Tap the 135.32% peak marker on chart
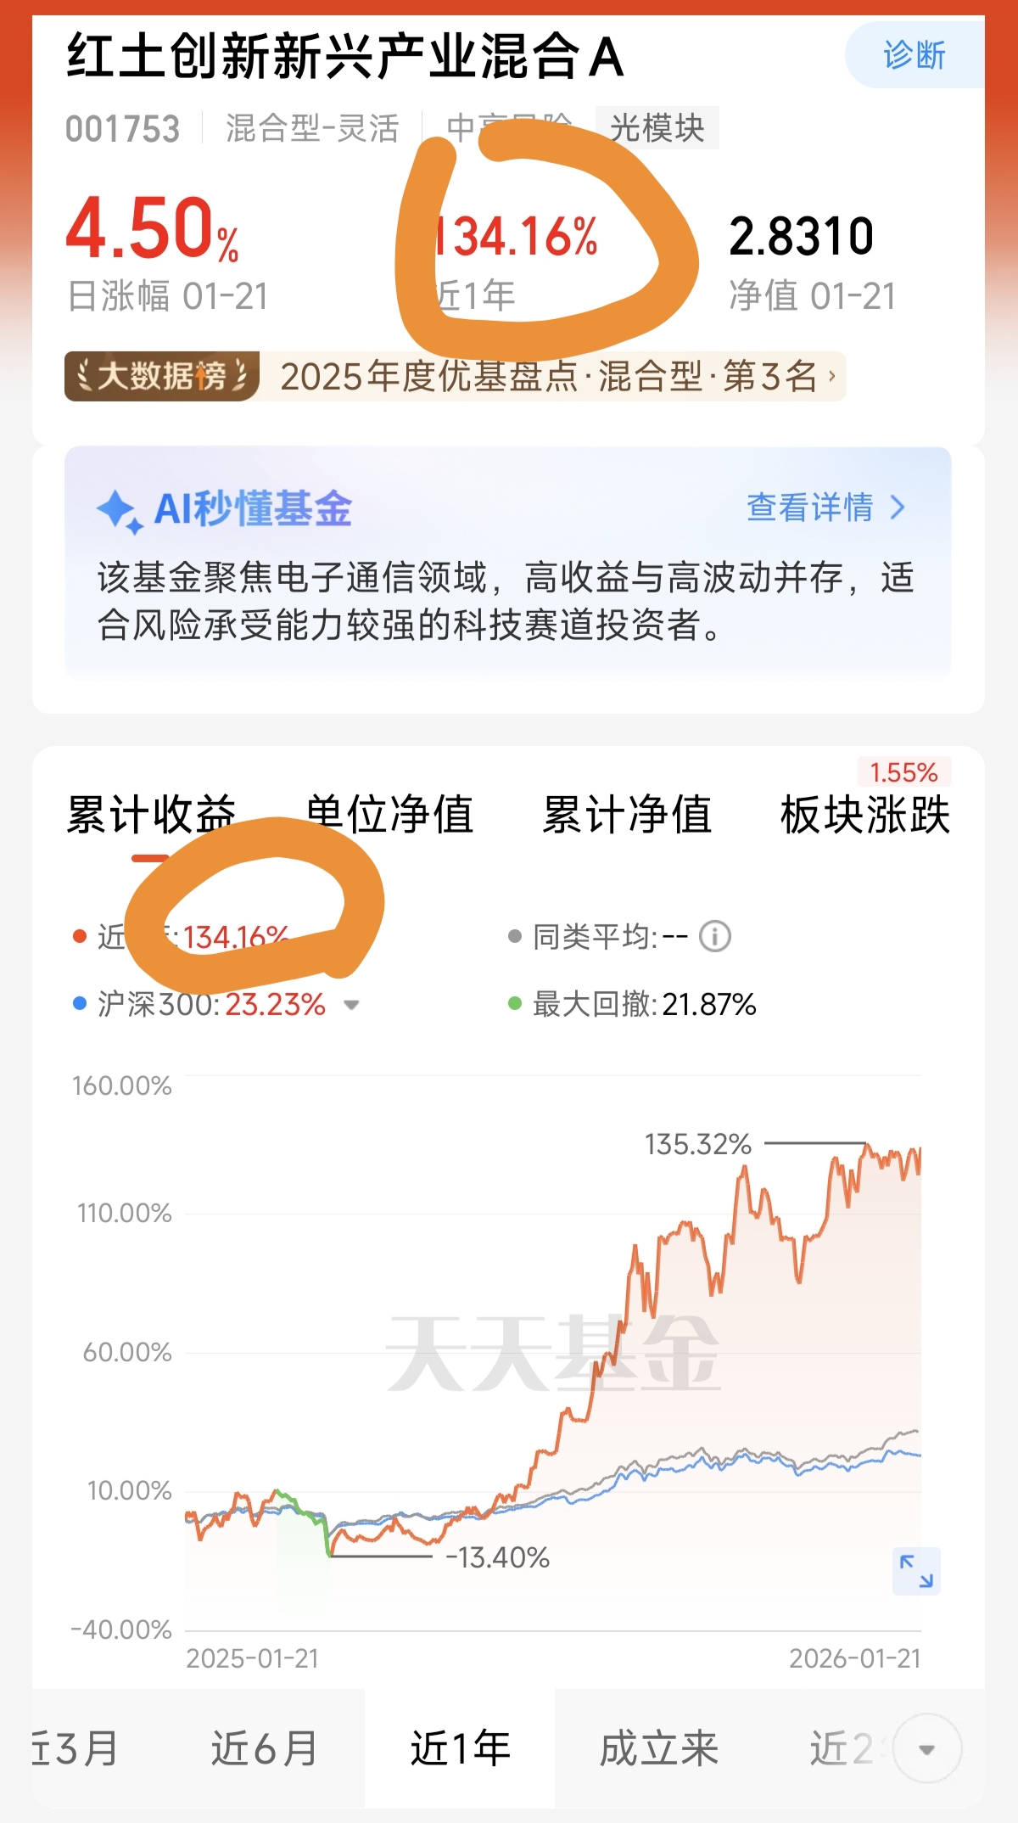Screen dimensions: 1018x1823 click(698, 1144)
